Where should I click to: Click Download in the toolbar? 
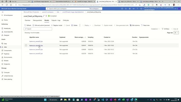(x=96, y=25)
